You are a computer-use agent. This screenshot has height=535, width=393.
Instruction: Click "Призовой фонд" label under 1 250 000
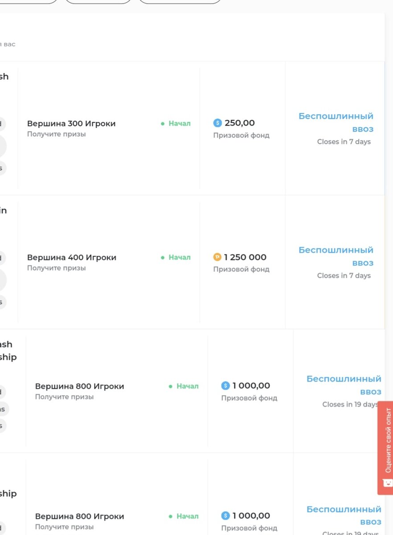(241, 269)
